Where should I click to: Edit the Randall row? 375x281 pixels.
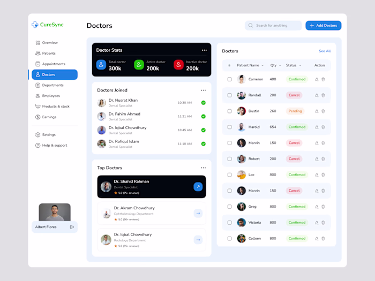(x=317, y=95)
